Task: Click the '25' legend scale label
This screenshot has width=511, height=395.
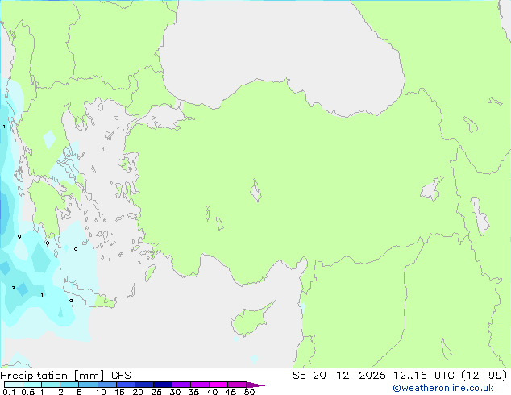Action: [156, 392]
